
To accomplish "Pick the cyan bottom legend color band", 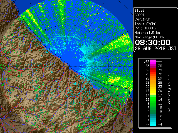I will [x=153, y=124].
